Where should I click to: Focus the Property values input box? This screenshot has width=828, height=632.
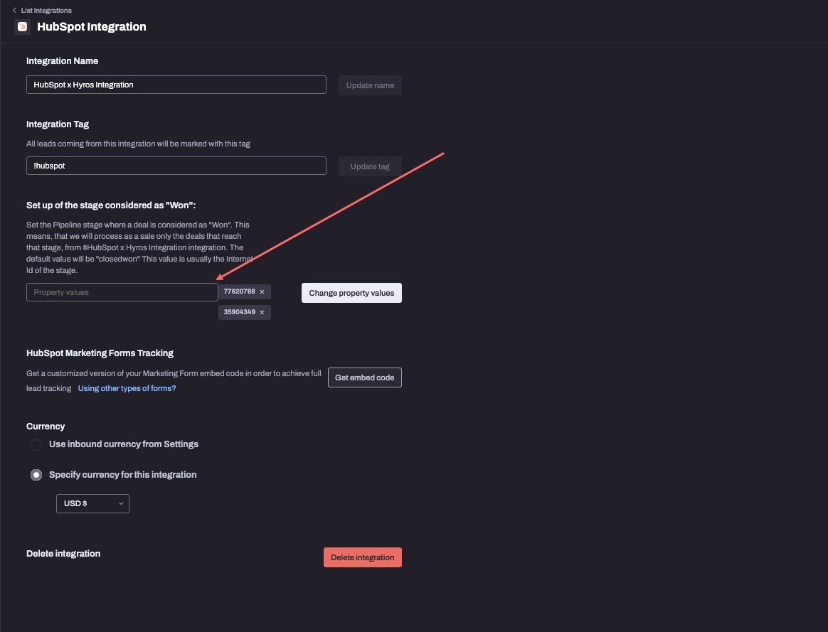pos(122,291)
